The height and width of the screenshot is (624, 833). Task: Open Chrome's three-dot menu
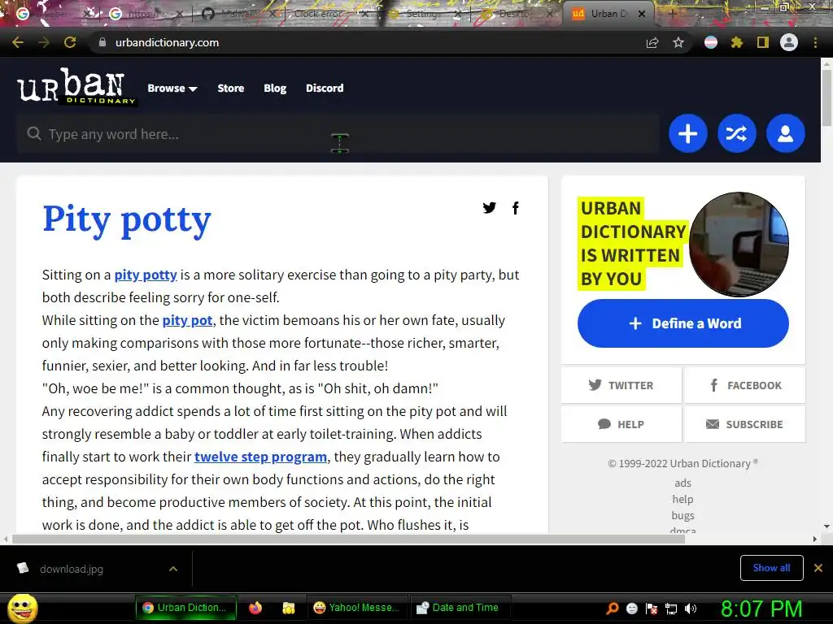point(815,42)
